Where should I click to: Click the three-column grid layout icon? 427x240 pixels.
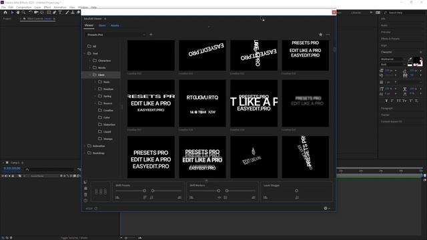[x=101, y=191]
